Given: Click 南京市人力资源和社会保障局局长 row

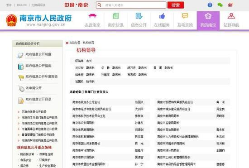Looking at the screenshot, I should coord(192,137).
